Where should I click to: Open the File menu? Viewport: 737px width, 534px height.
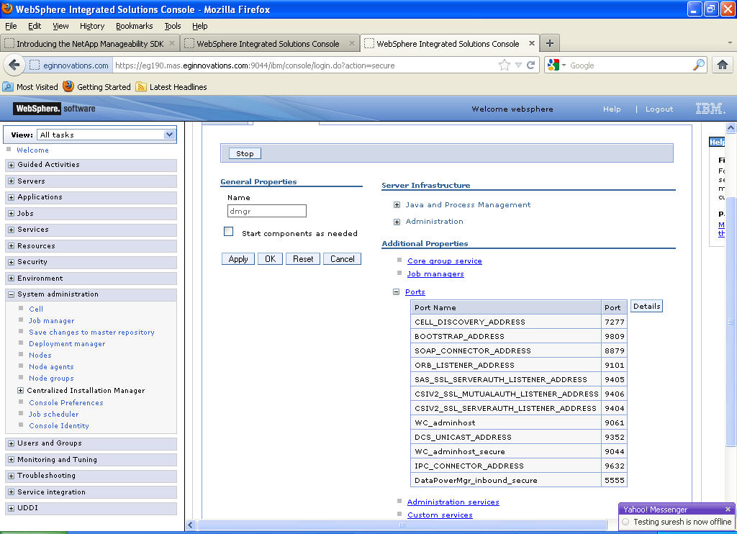[x=11, y=26]
